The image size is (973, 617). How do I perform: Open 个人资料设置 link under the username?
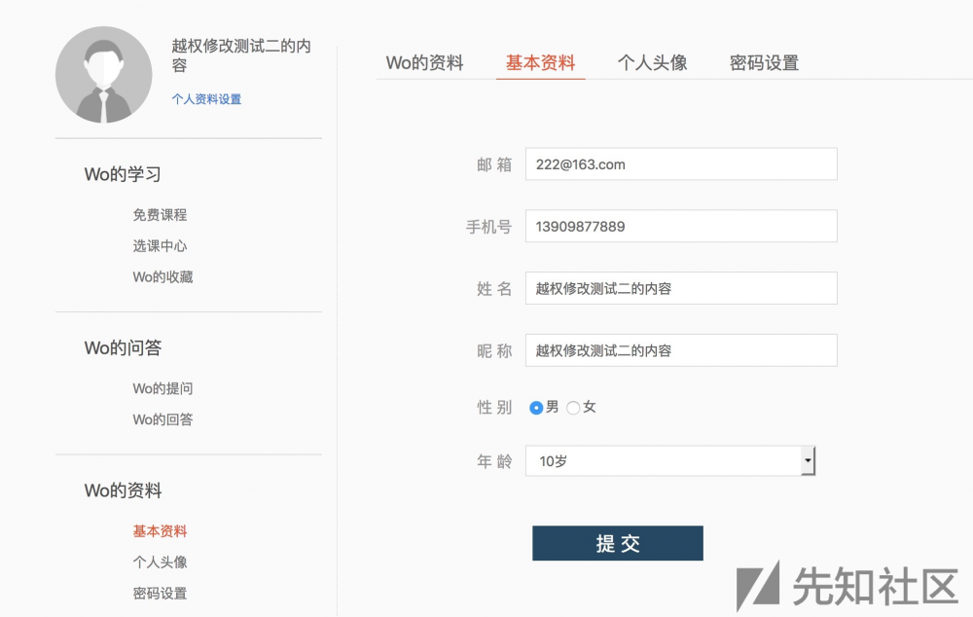point(204,99)
